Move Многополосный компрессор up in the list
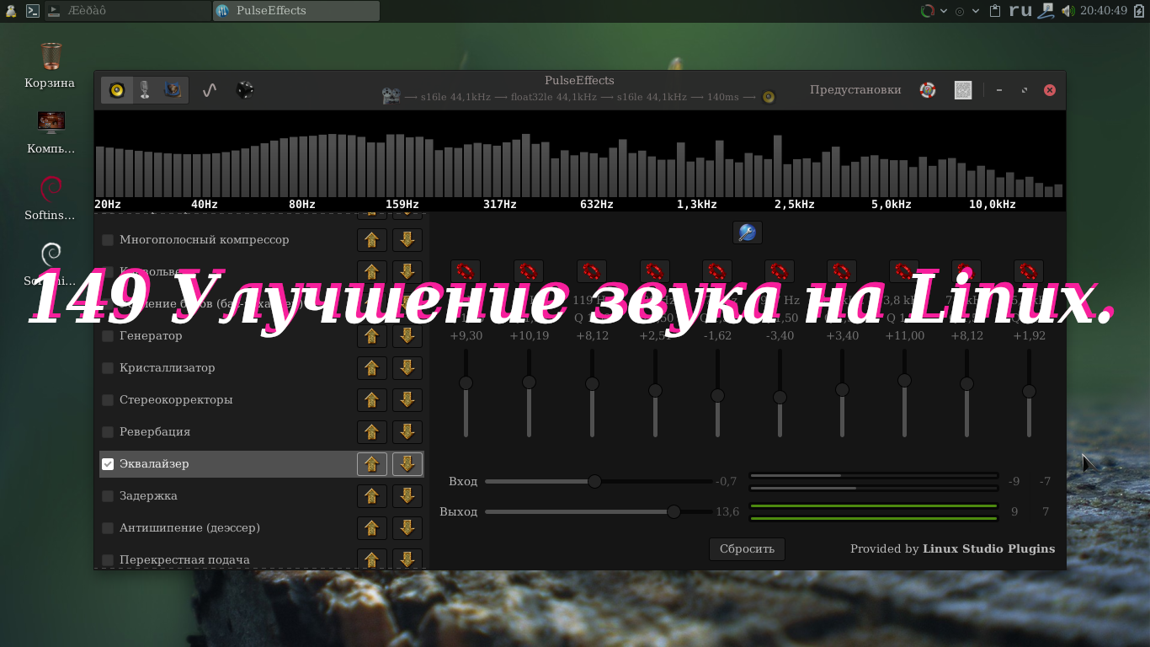The width and height of the screenshot is (1150, 647). (x=372, y=240)
